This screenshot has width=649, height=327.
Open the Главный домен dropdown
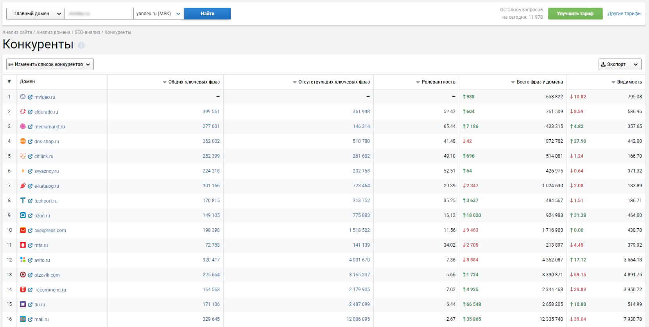[36, 14]
